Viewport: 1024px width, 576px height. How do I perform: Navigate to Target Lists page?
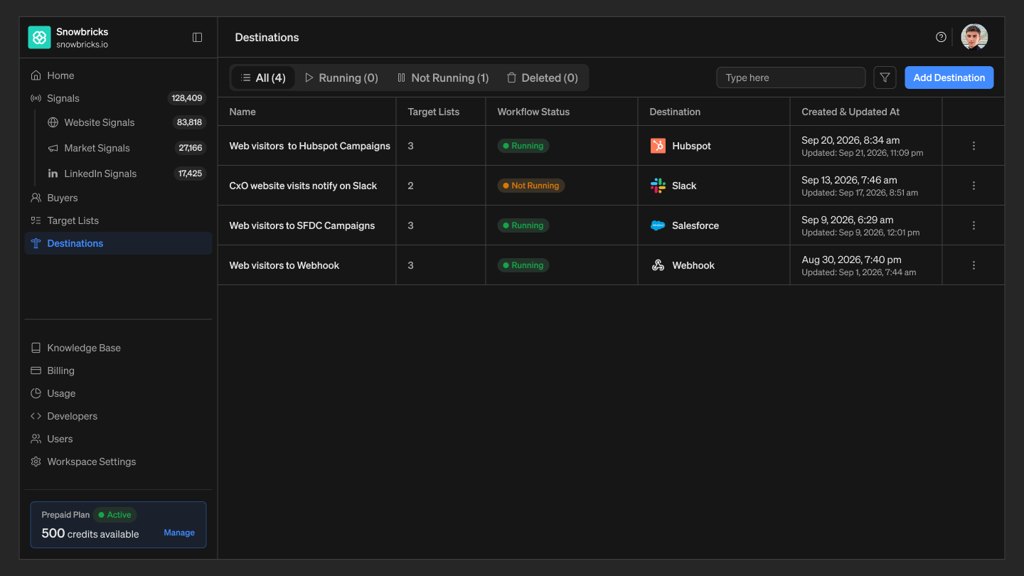(x=118, y=220)
